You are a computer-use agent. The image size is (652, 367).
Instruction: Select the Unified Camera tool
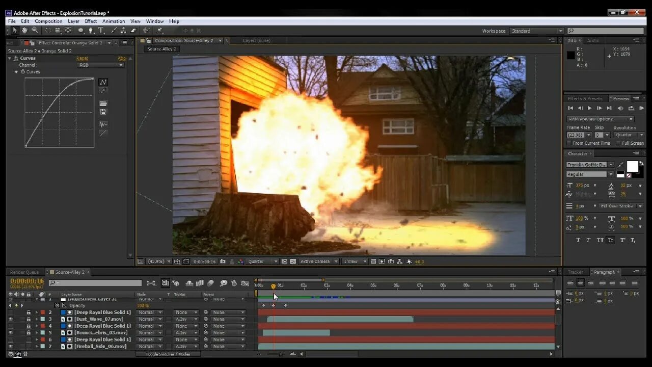click(x=58, y=31)
